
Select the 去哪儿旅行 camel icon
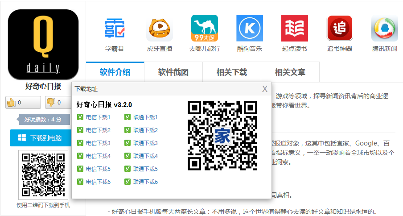click(205, 28)
